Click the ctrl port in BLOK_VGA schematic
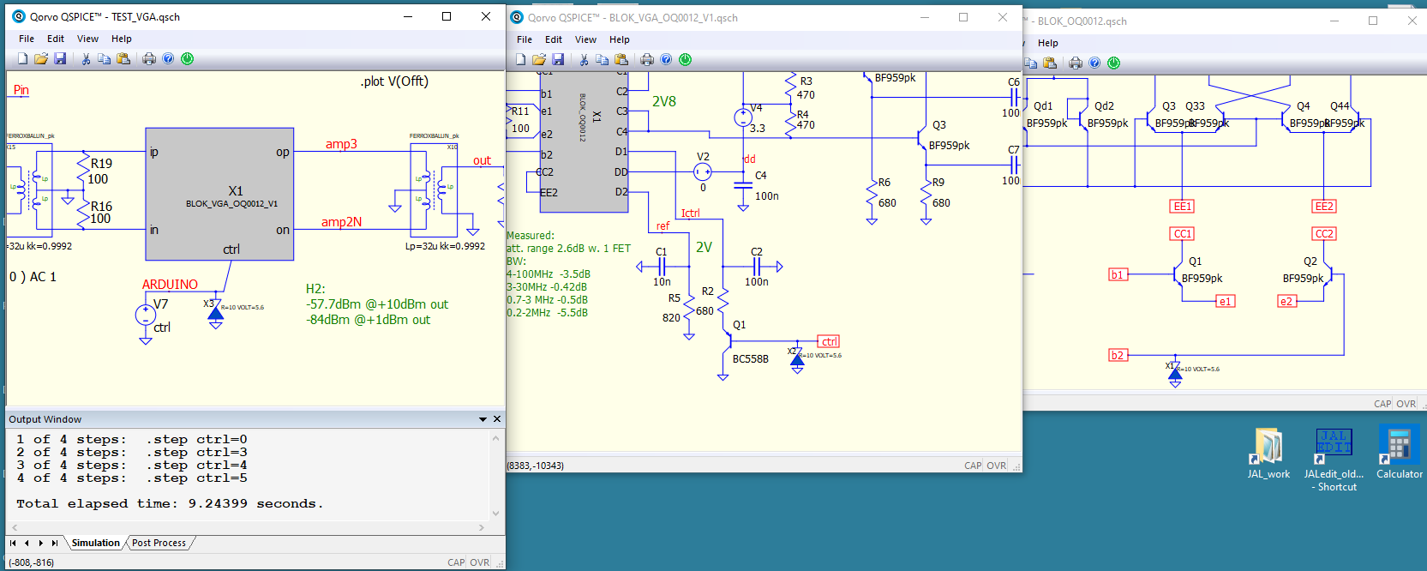The height and width of the screenshot is (571, 1427). (x=829, y=341)
